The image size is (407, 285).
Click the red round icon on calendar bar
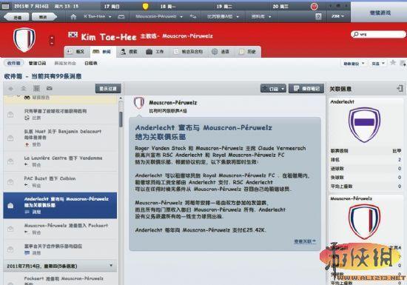[314, 7]
